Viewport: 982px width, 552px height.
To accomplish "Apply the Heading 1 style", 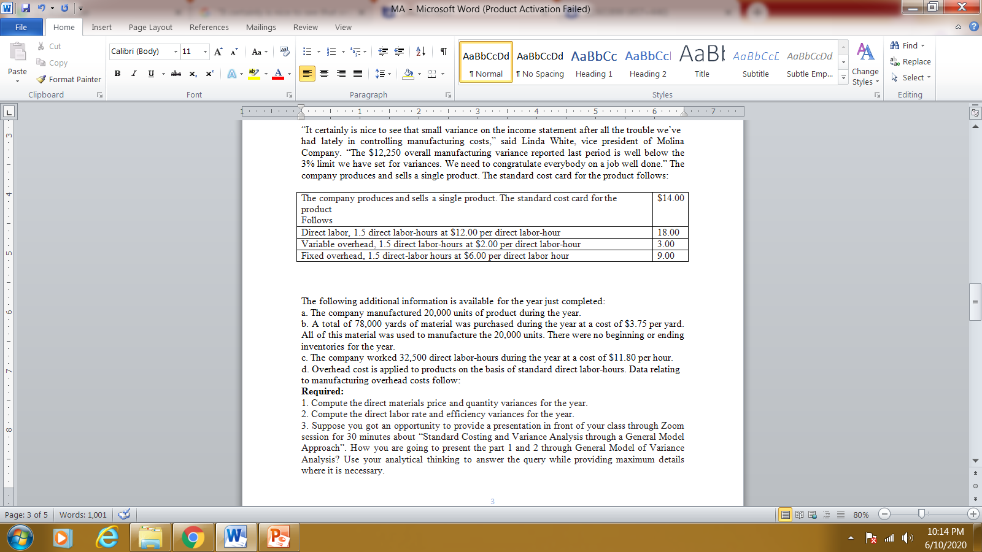I will (593, 61).
